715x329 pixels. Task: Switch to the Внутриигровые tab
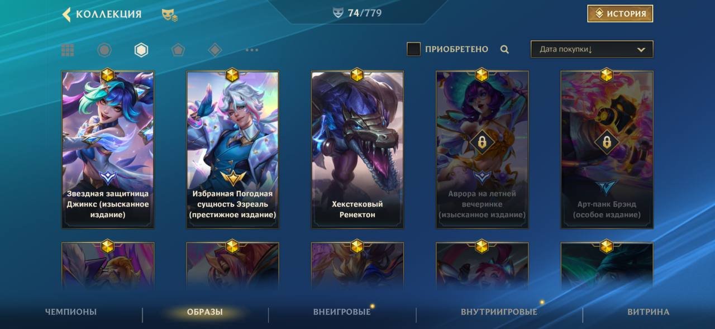(499, 312)
